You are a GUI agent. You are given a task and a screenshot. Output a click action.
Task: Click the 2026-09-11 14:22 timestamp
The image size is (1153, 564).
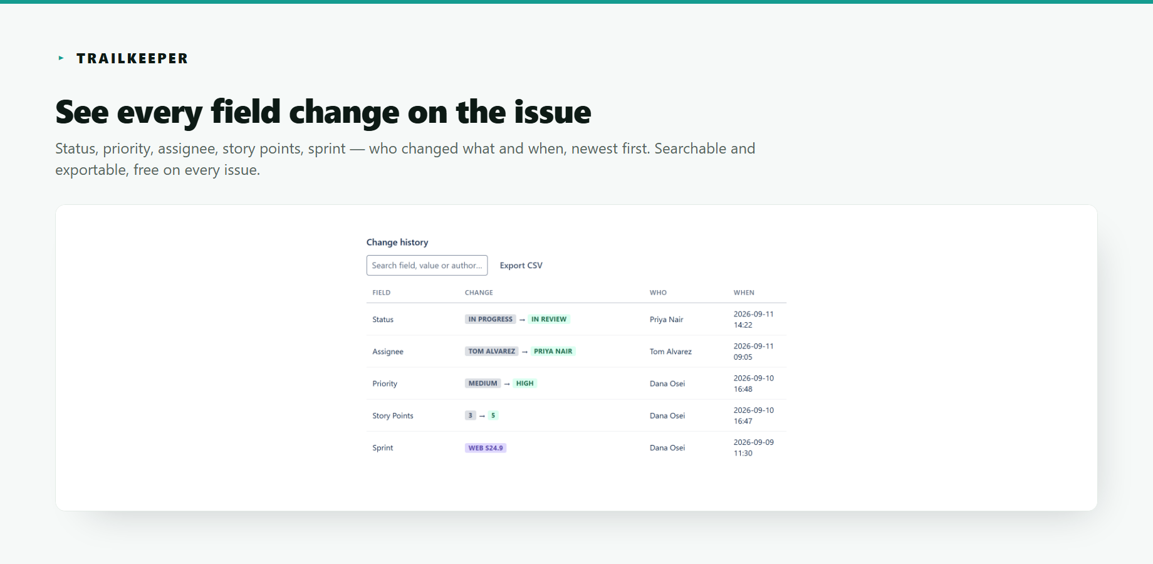754,320
